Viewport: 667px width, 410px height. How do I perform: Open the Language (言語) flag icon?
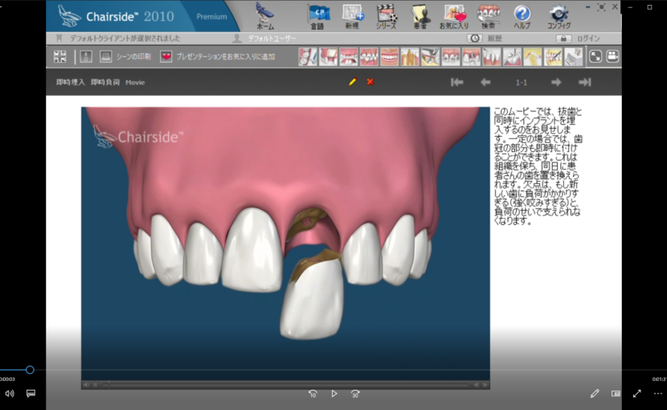(317, 16)
